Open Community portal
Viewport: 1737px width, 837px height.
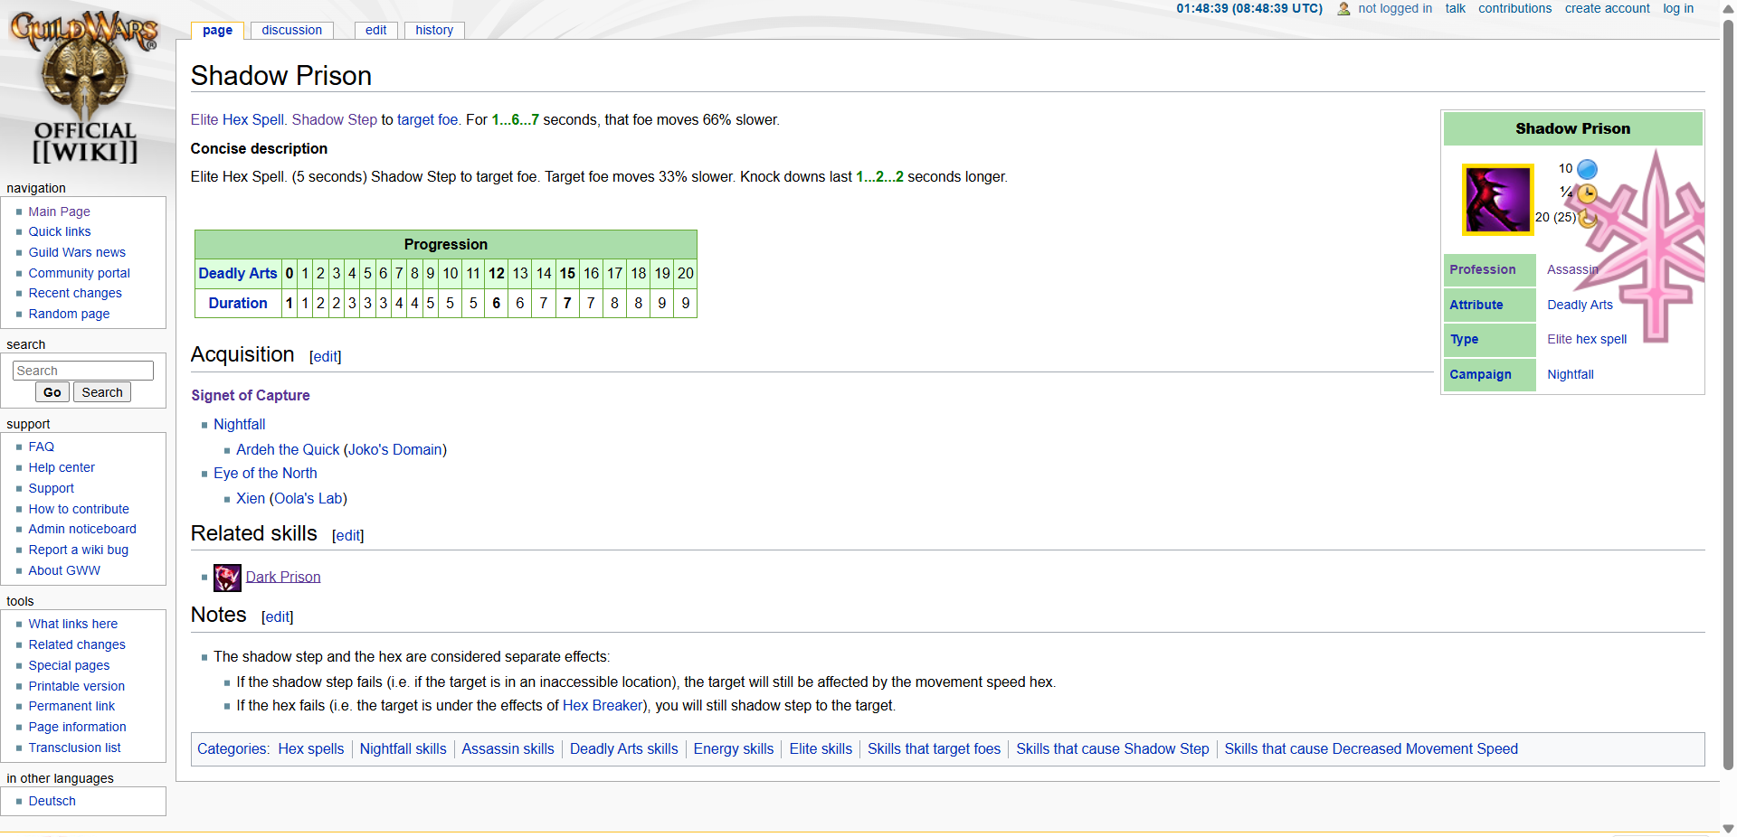[79, 273]
